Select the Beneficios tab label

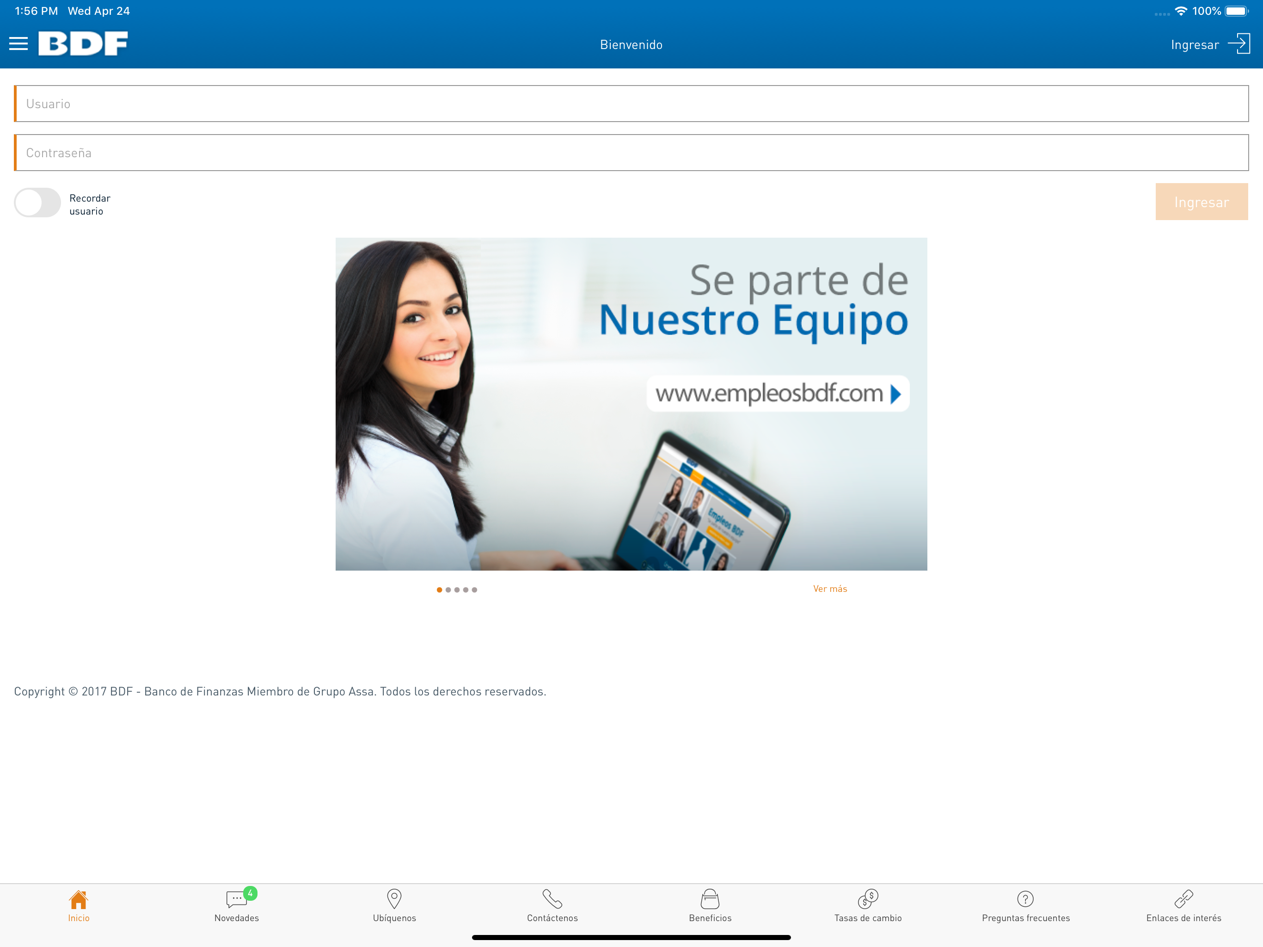click(x=710, y=918)
